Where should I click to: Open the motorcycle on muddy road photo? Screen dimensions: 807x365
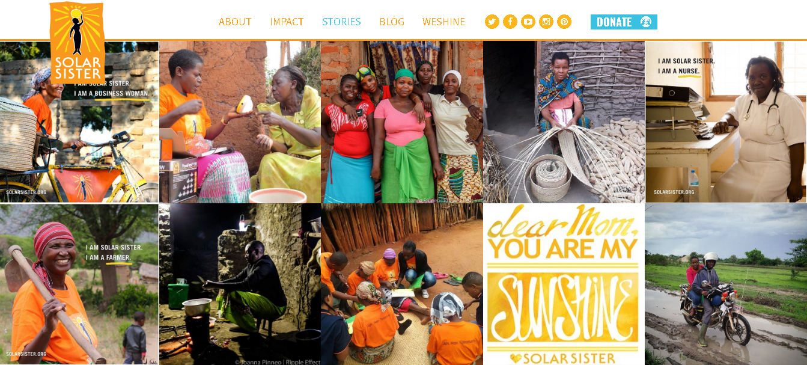(x=726, y=284)
